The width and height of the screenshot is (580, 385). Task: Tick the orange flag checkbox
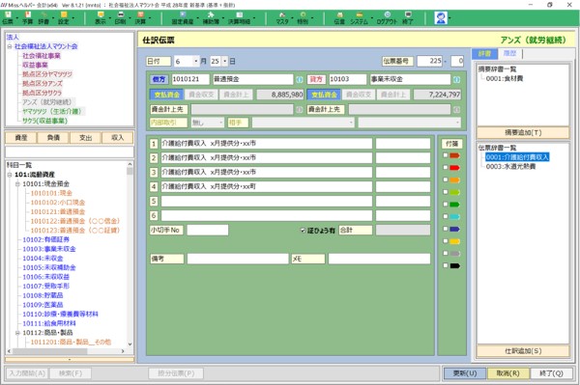point(446,179)
